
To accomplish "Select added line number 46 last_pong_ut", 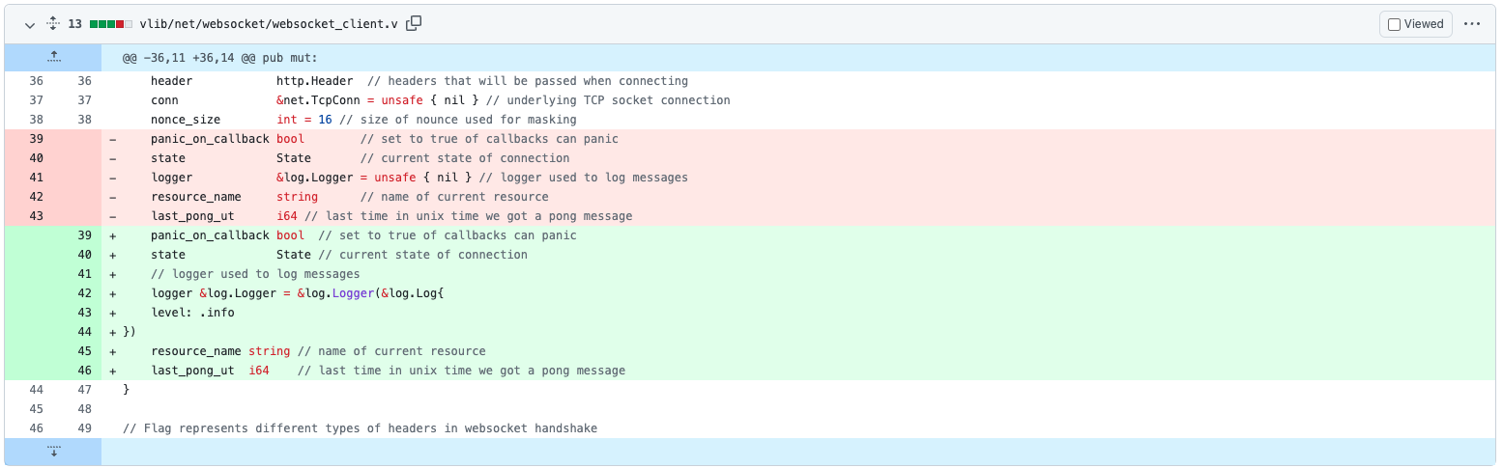I will 84,371.
